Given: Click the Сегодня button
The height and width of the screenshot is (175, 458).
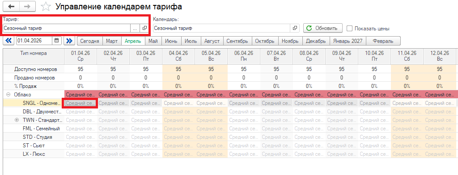Looking at the screenshot, I should [89, 41].
